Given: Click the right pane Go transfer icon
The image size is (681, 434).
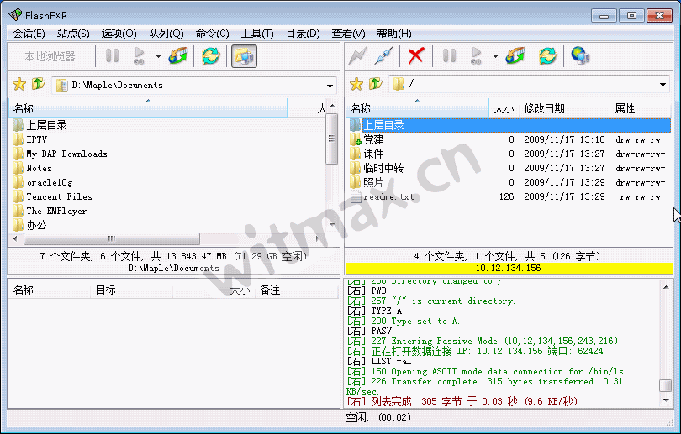Looking at the screenshot, I should [476, 56].
